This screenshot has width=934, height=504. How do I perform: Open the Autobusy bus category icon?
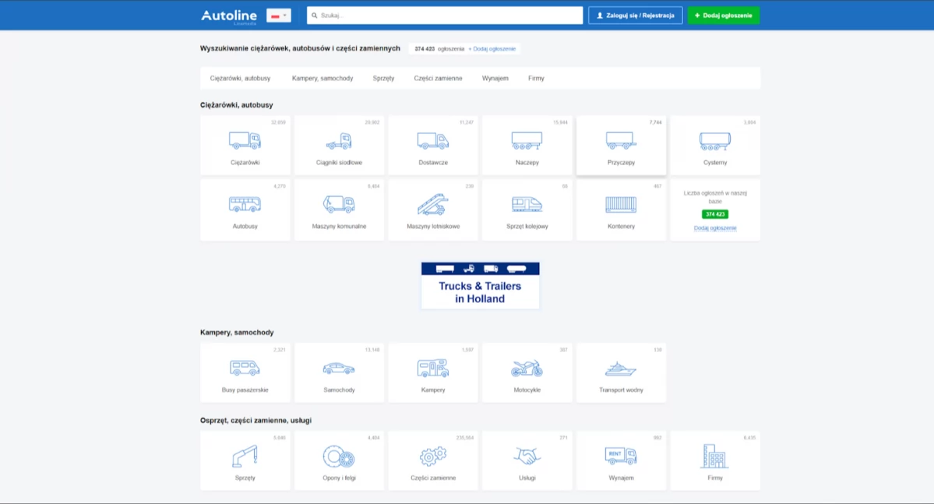point(245,204)
